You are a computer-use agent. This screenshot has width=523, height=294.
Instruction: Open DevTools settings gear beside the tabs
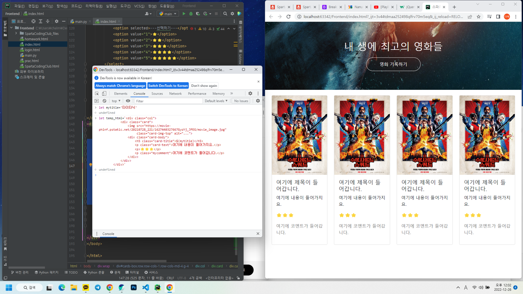coord(250,94)
